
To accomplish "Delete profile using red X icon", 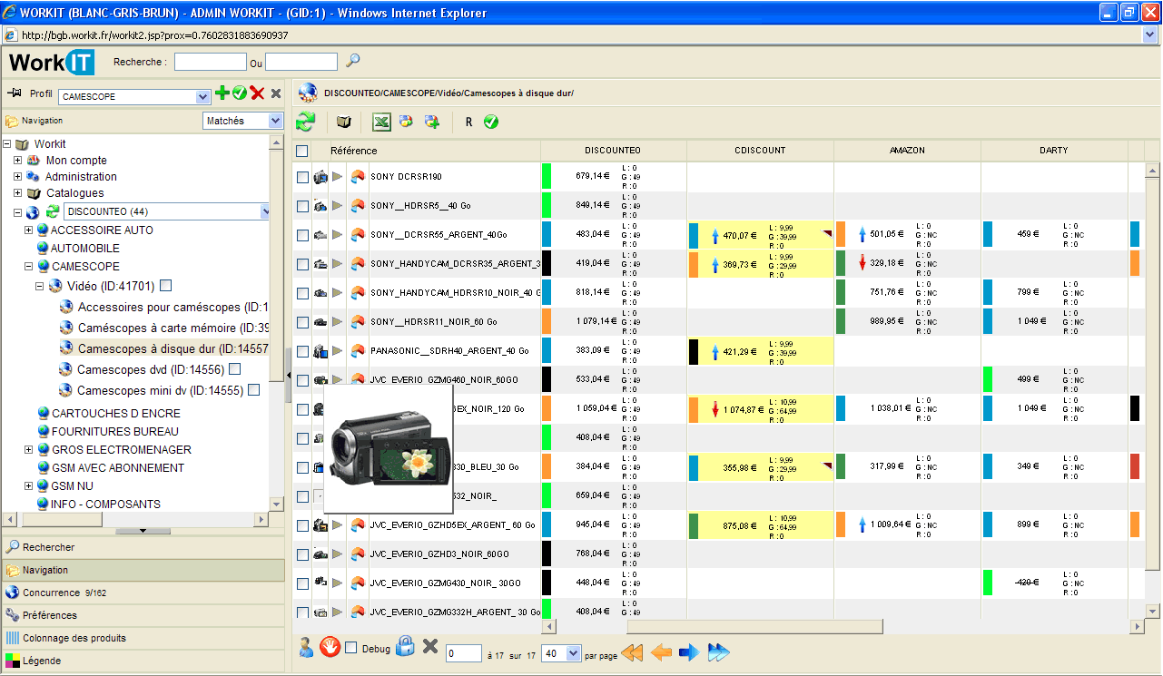I will tap(258, 93).
